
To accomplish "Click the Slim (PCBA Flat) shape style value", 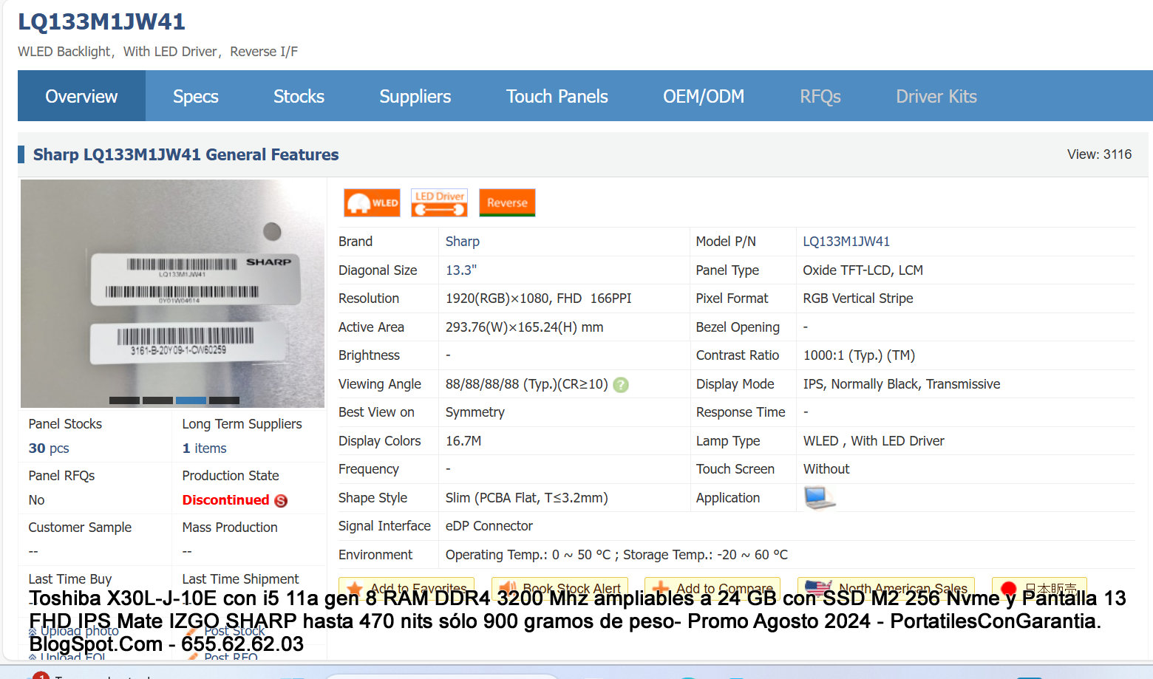I will click(526, 498).
